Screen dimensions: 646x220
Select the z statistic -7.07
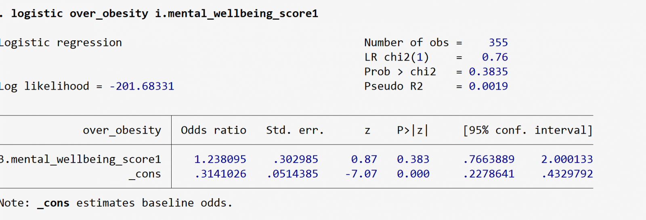click(x=361, y=174)
